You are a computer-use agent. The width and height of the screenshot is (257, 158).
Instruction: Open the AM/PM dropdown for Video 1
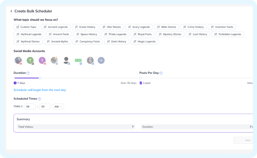[58, 106]
